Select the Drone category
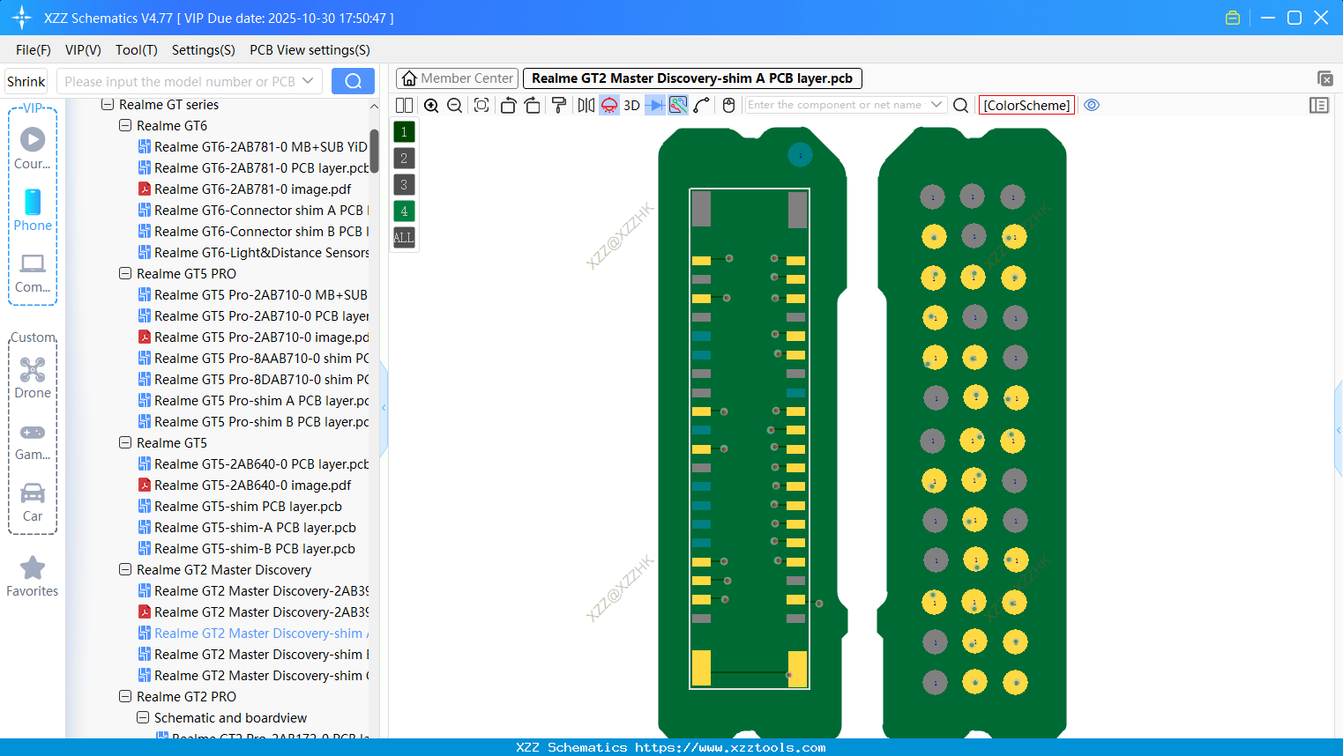1343x756 pixels. click(33, 377)
